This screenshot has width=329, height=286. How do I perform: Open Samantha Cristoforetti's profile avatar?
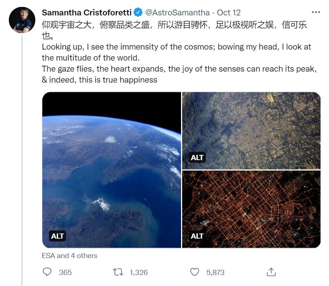(x=22, y=20)
